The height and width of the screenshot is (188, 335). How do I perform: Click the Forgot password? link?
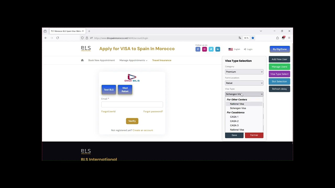point(153,111)
